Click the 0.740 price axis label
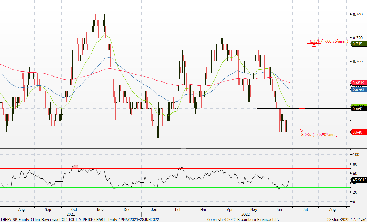This screenshot has height=222, width=367. [357, 14]
